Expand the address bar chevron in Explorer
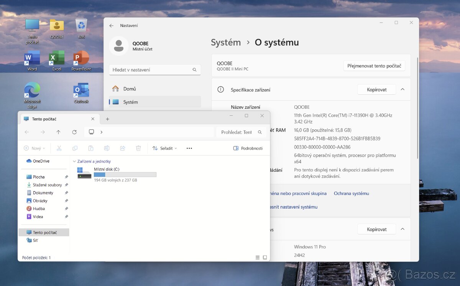Image resolution: width=460 pixels, height=286 pixels. pyautogui.click(x=101, y=132)
